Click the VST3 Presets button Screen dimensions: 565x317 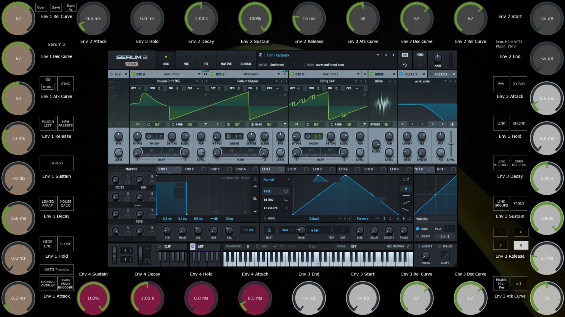coord(56,270)
